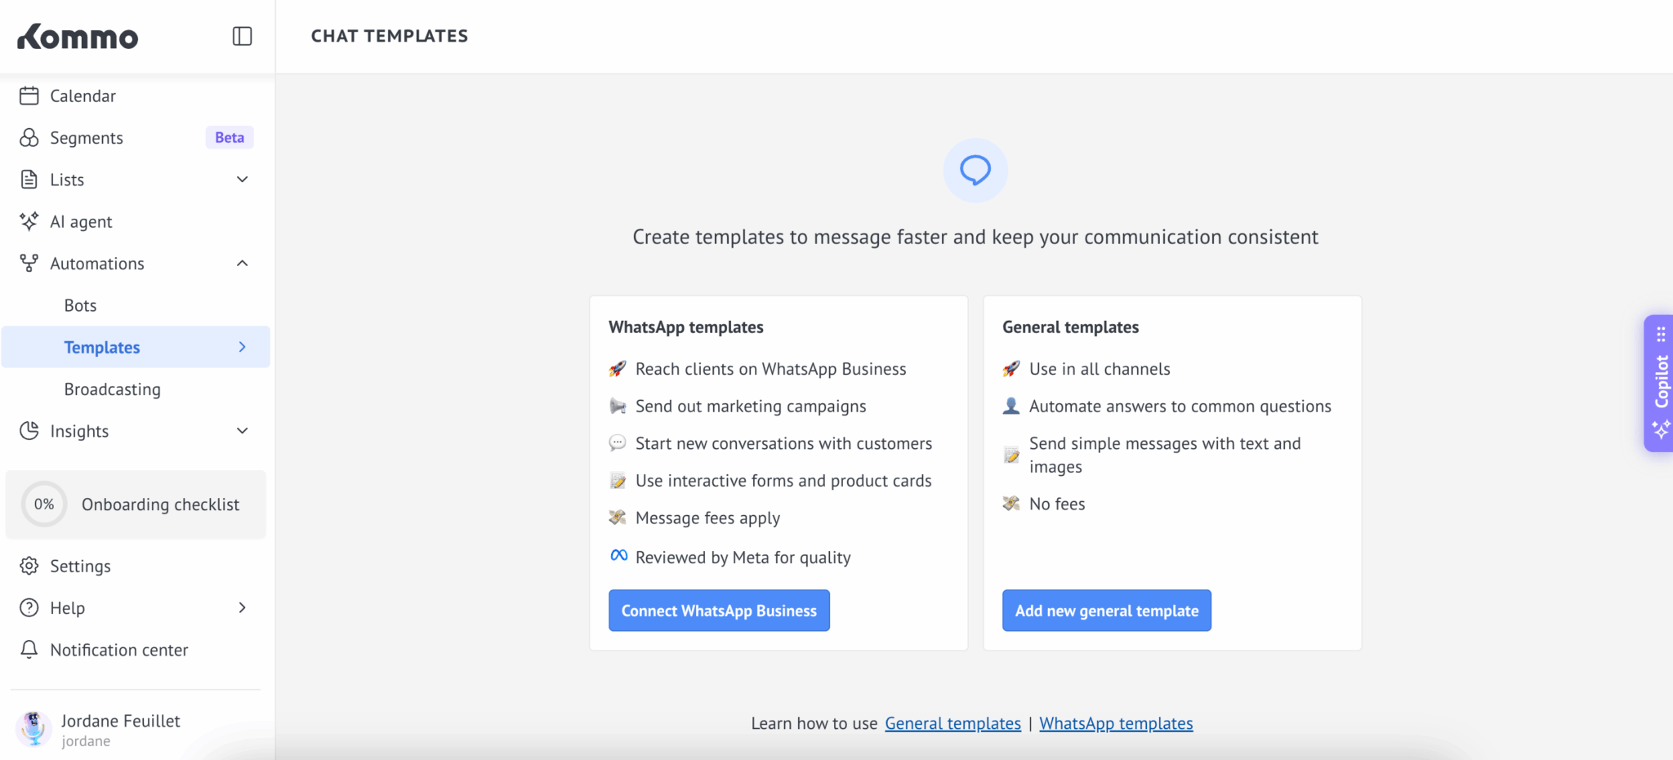
Task: Click the rocket icon in WhatsApp templates
Action: pos(618,369)
